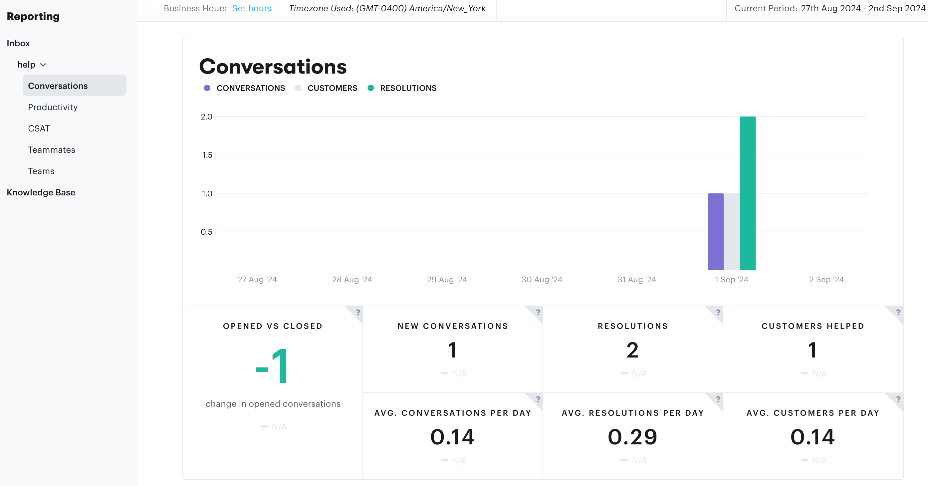
Task: Switch to the Productivity report
Action: click(x=53, y=107)
